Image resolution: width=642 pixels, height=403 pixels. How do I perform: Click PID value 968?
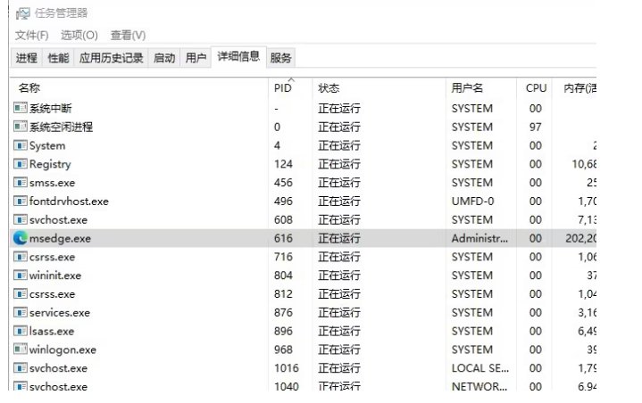283,350
